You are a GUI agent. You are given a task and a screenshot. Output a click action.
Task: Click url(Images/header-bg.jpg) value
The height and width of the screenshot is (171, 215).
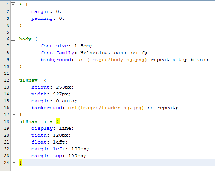point(106,108)
